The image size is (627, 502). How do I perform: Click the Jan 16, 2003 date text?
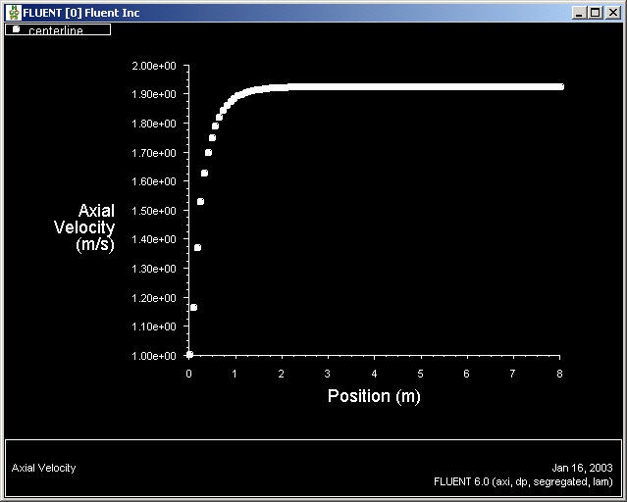point(582,468)
